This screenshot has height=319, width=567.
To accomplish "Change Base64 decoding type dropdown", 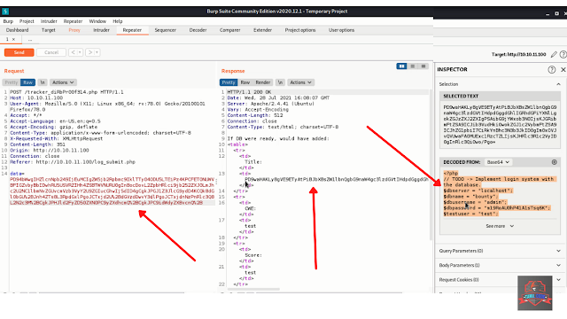I will click(498, 162).
